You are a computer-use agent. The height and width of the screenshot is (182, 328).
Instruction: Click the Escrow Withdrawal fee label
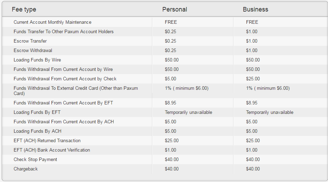[33, 50]
